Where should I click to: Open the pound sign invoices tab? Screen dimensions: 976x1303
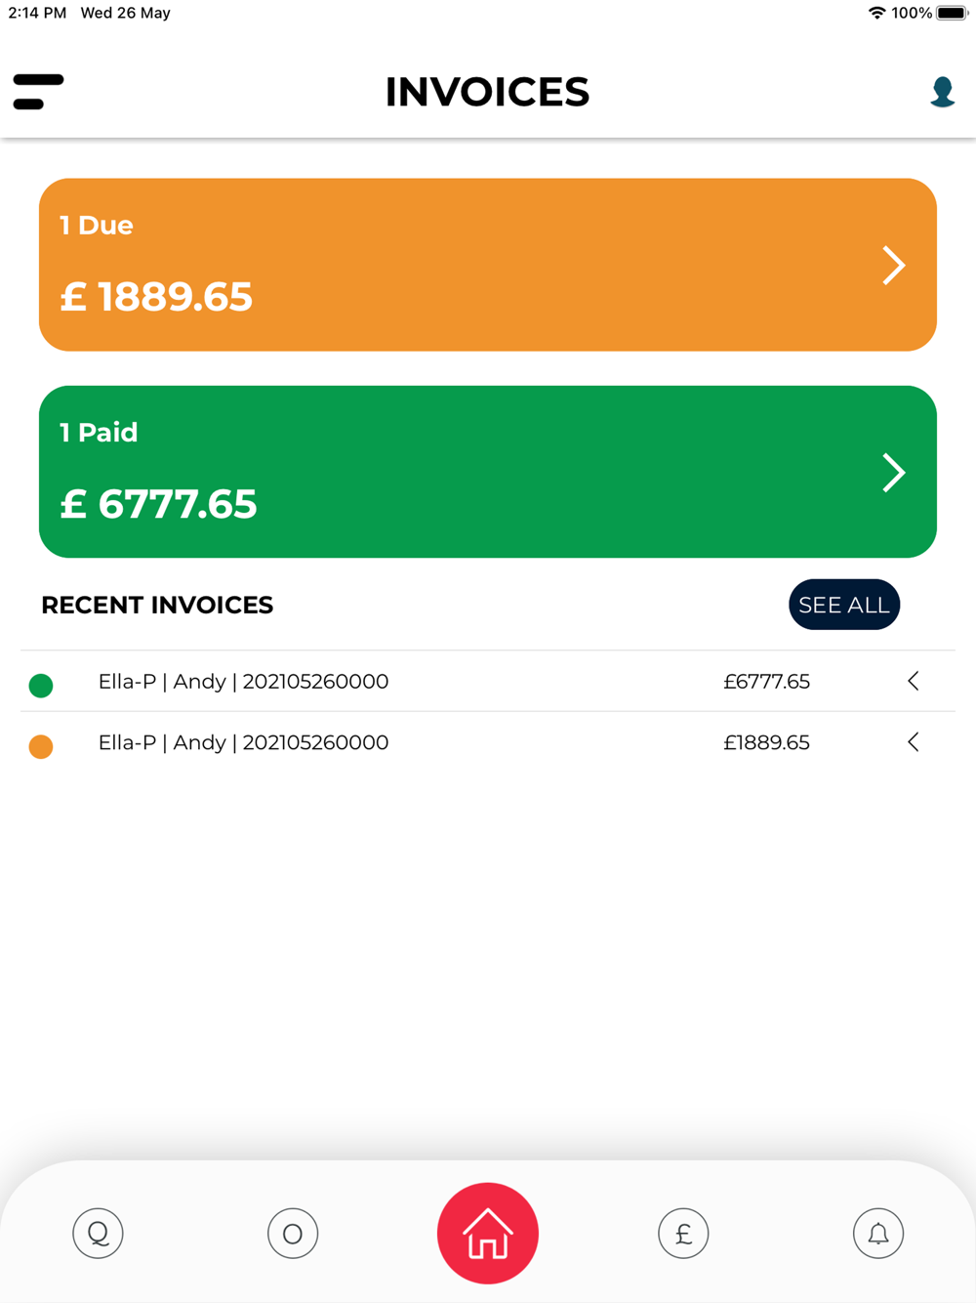[683, 1233]
